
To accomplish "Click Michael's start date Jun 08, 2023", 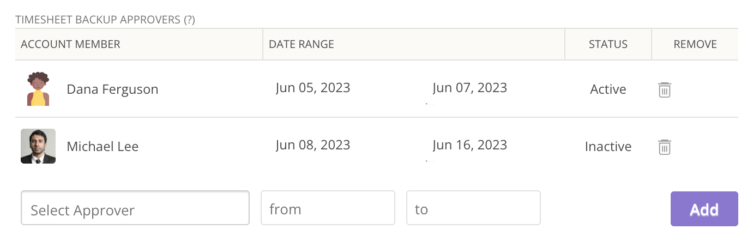I will click(313, 144).
